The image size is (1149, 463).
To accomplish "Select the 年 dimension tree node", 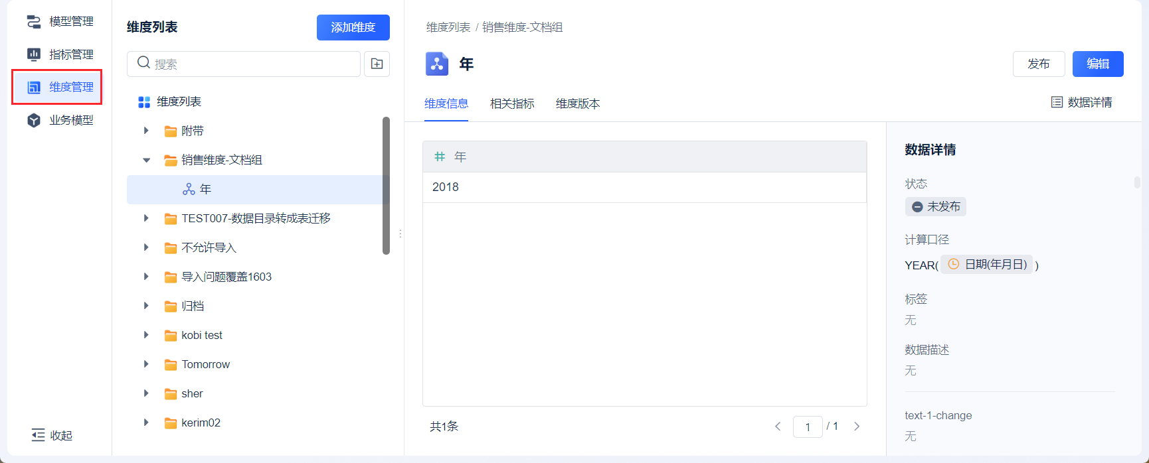I will [205, 190].
